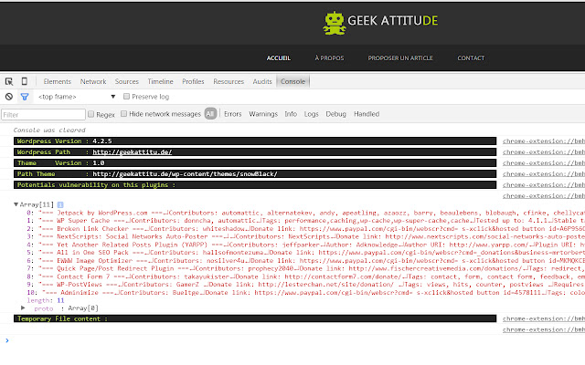Click into the console Filter text field
This screenshot has width=585, height=365.
43,115
